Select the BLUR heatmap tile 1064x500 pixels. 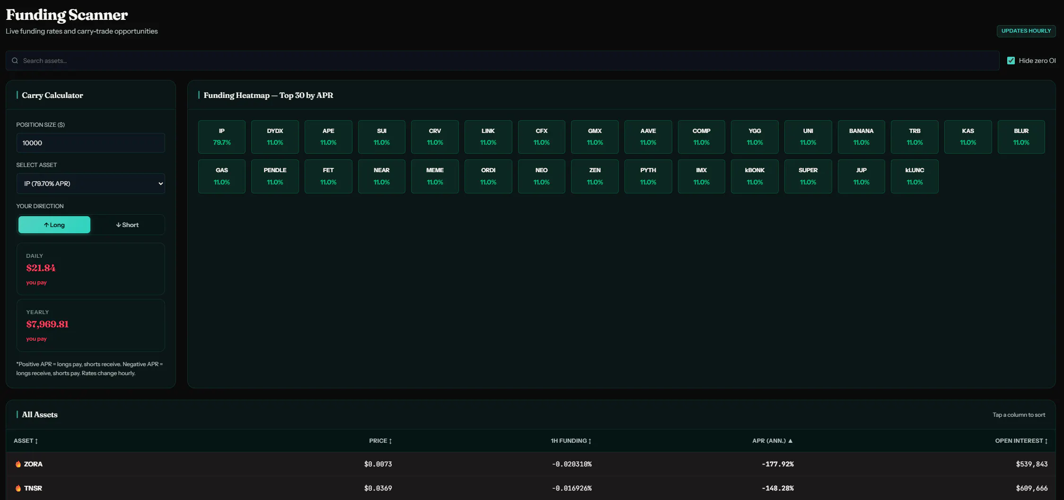pyautogui.click(x=1021, y=137)
